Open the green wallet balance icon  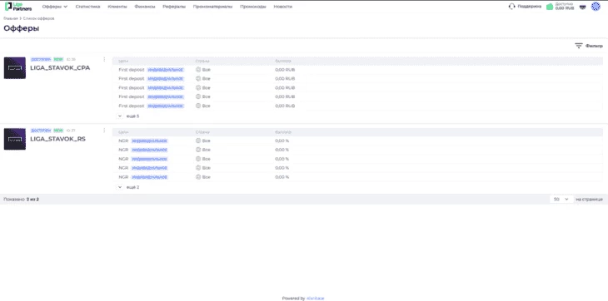[549, 7]
